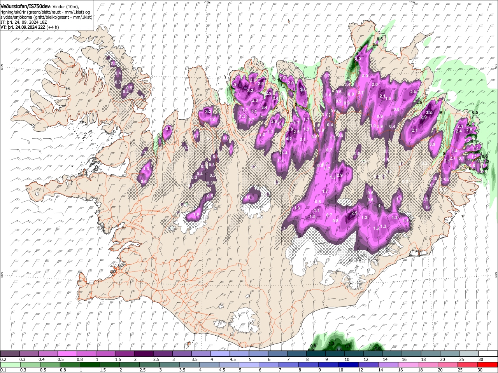Screen dimensions: 498x373
Task: Select the initial time 'IT: þri. 24. 09. 2024 18Z'
Action: pos(23,22)
